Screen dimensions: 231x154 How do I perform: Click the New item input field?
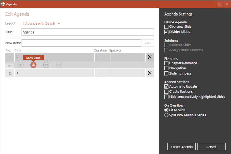click(x=81, y=43)
